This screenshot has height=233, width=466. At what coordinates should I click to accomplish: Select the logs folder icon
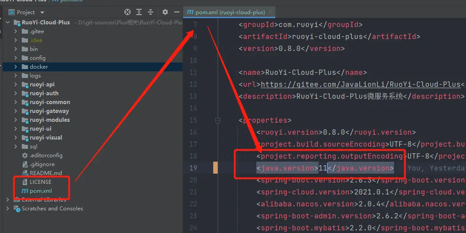pos(25,76)
